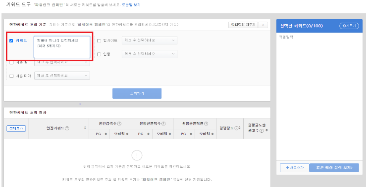Viewport: 370px width, 191px height.
Task: Sort by 월평균노출 광고수 arrows
Action: point(266,130)
